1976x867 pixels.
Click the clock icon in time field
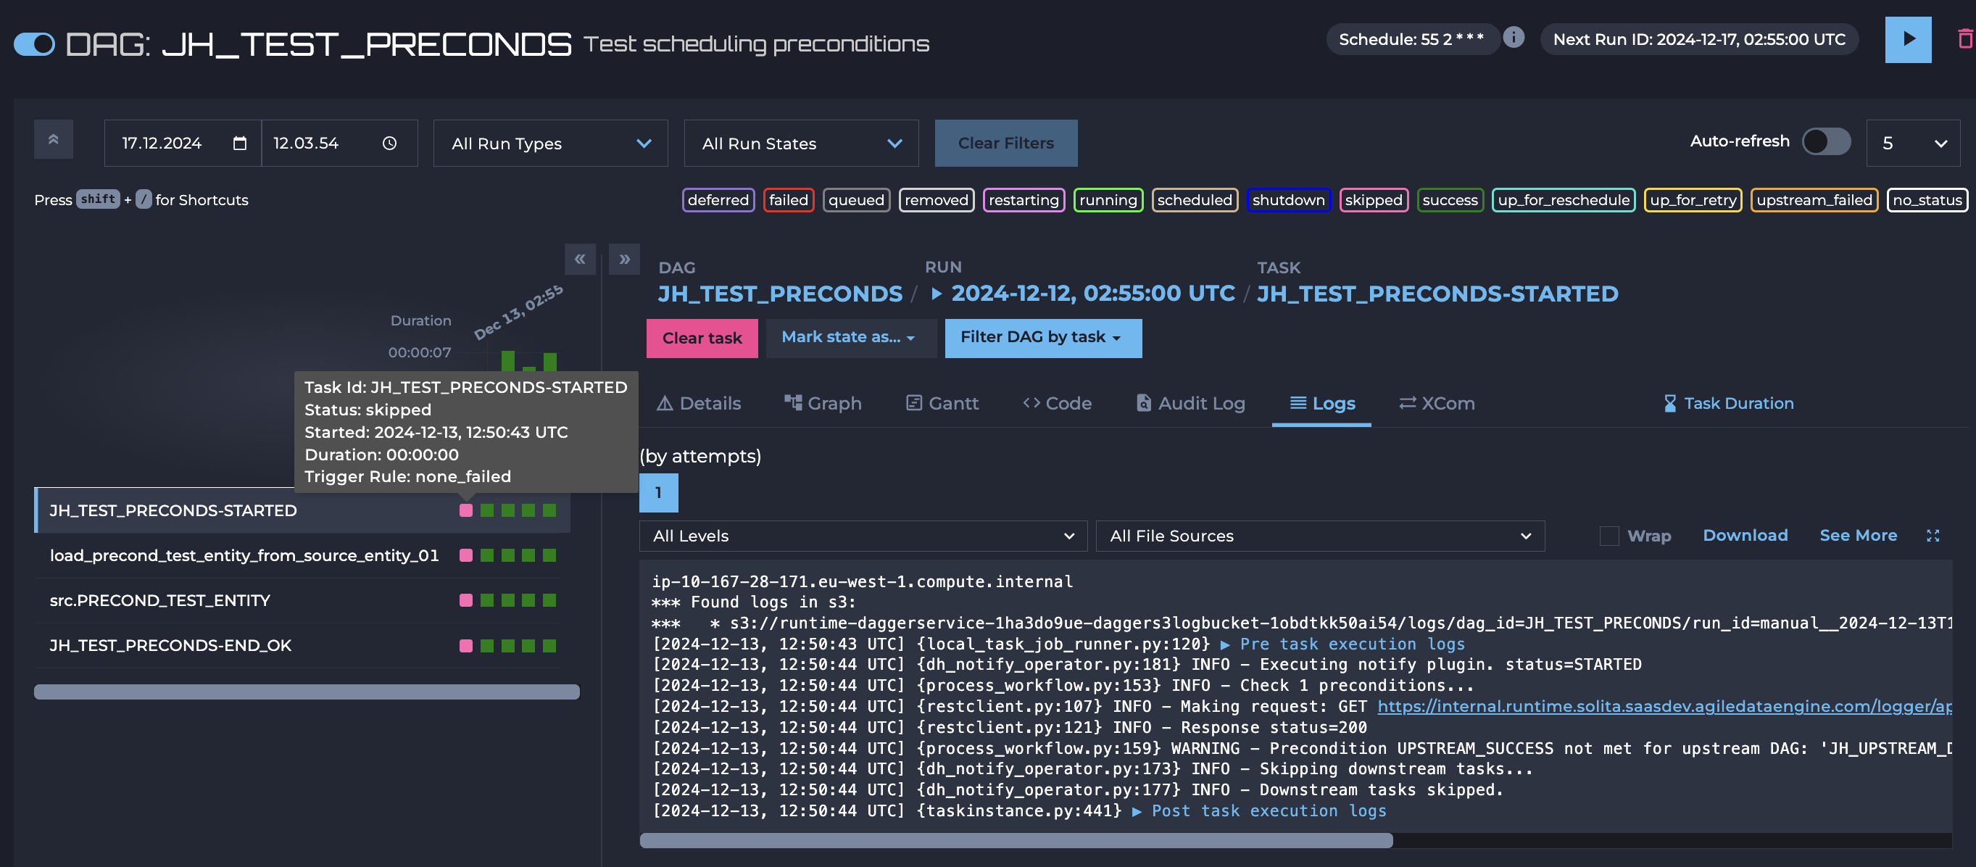click(x=390, y=144)
